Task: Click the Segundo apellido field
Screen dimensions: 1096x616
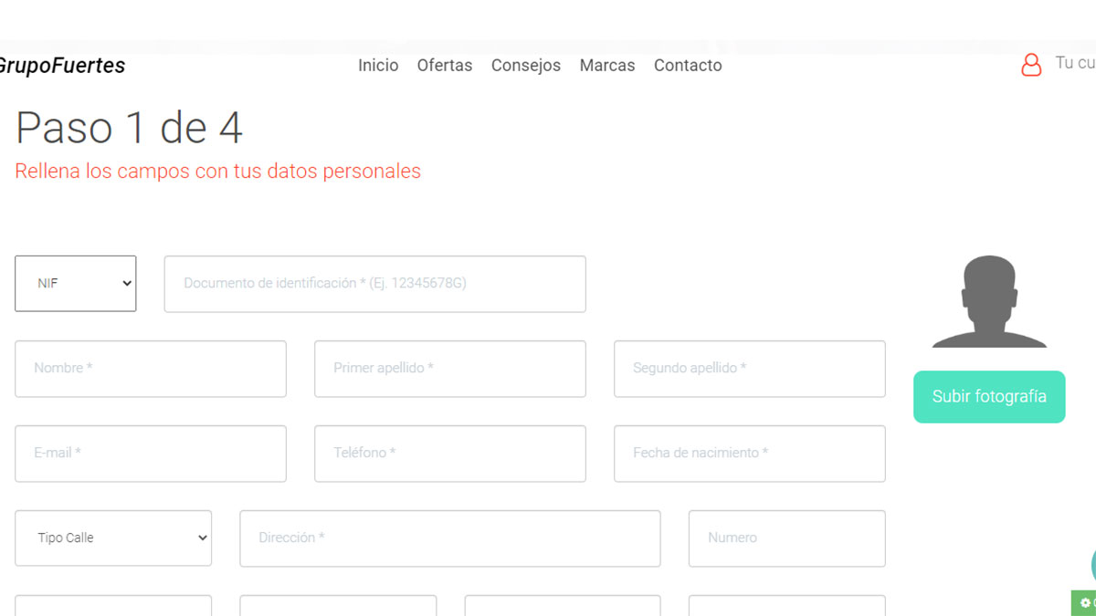Action: point(749,369)
